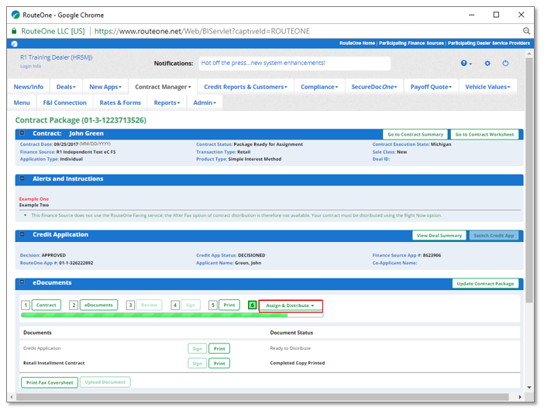Click the green padlock security icon

pyautogui.click(x=14, y=31)
